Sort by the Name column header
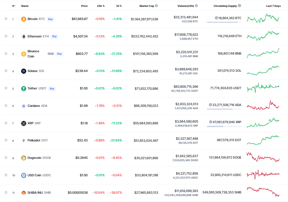Viewport: 288px width, 202px height. point(25,6)
